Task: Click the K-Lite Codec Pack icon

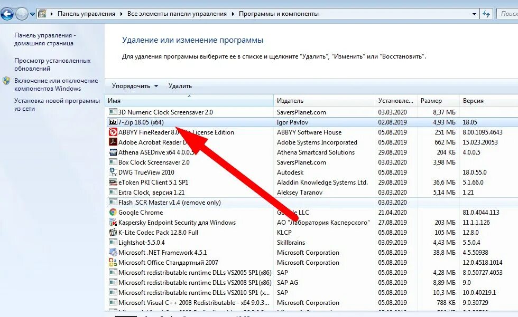Action: point(113,232)
